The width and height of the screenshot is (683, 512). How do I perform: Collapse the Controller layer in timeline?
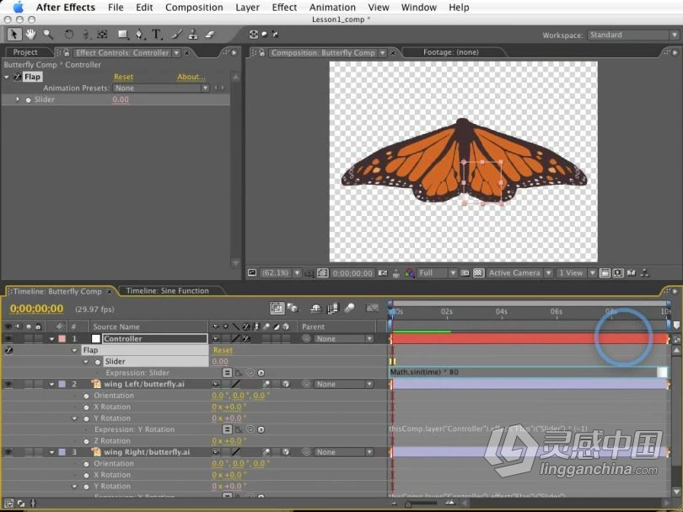pos(51,339)
